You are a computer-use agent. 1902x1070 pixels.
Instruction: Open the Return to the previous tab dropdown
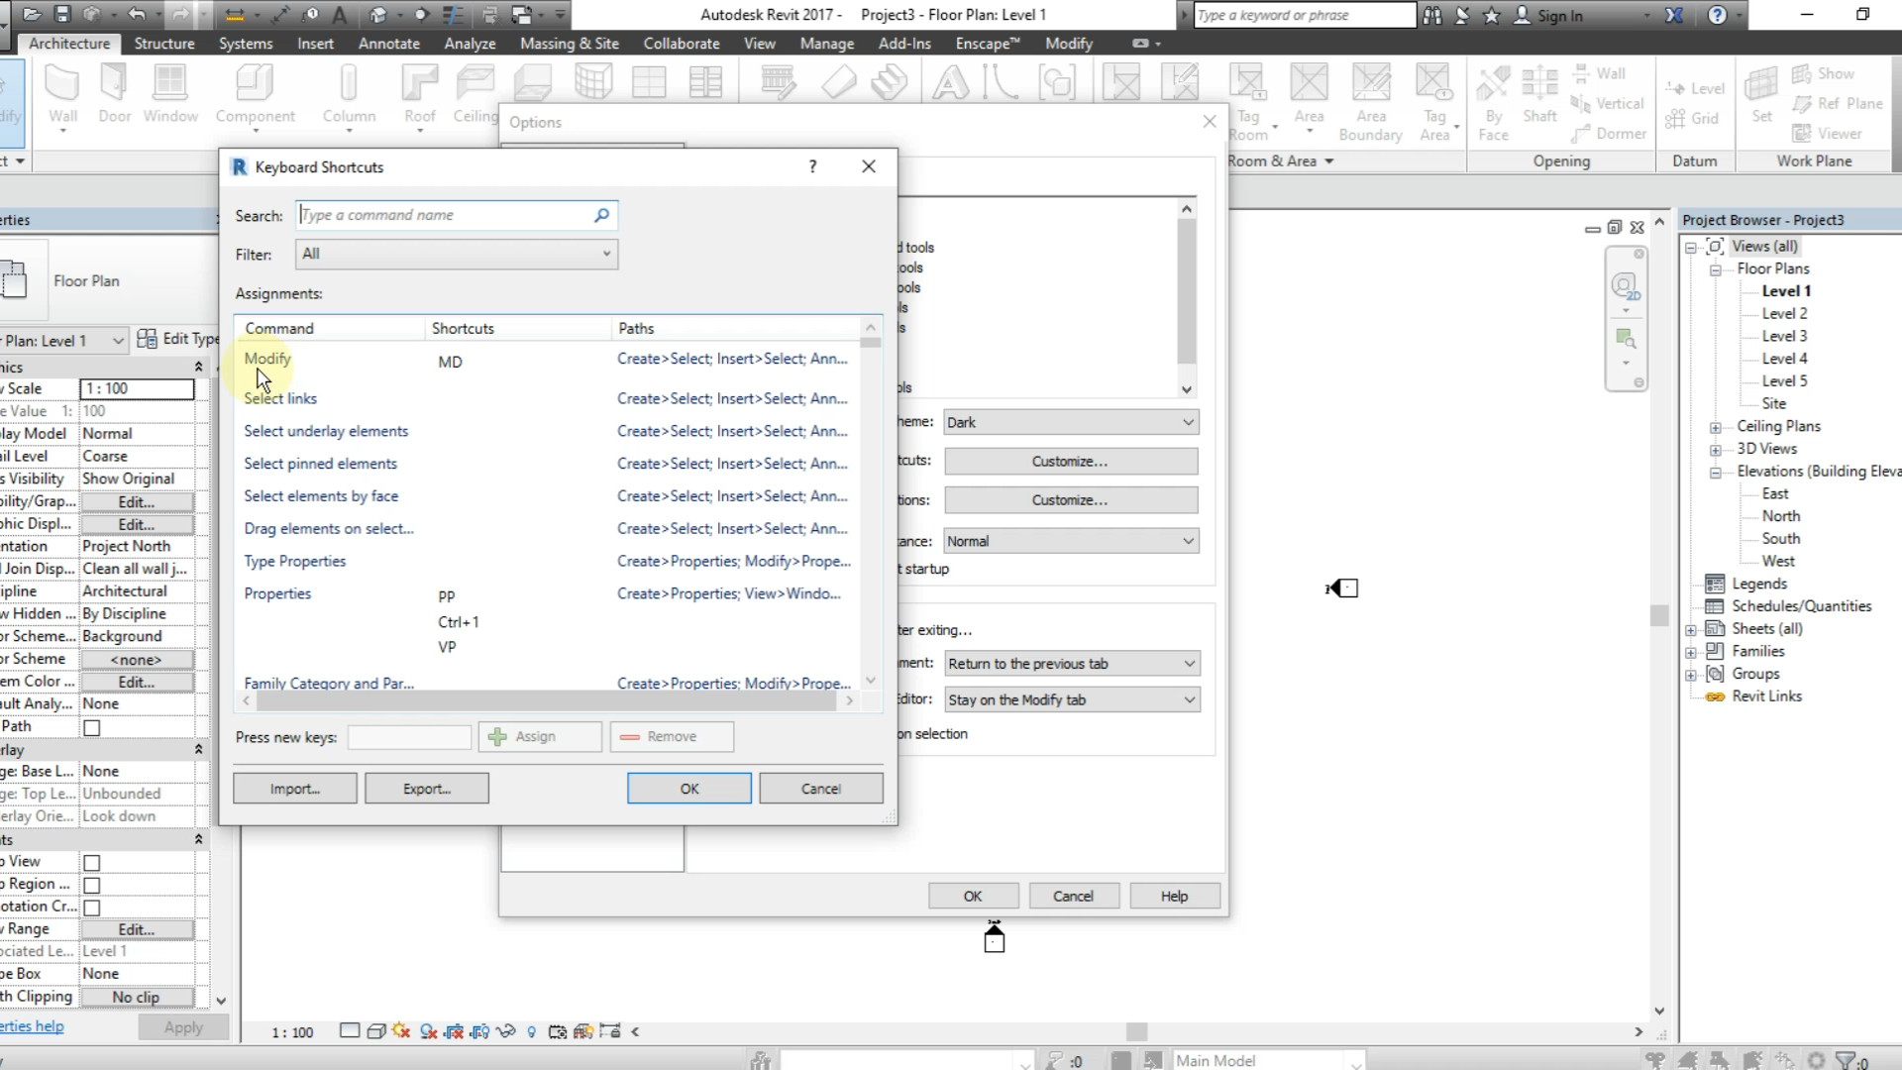pos(1072,664)
